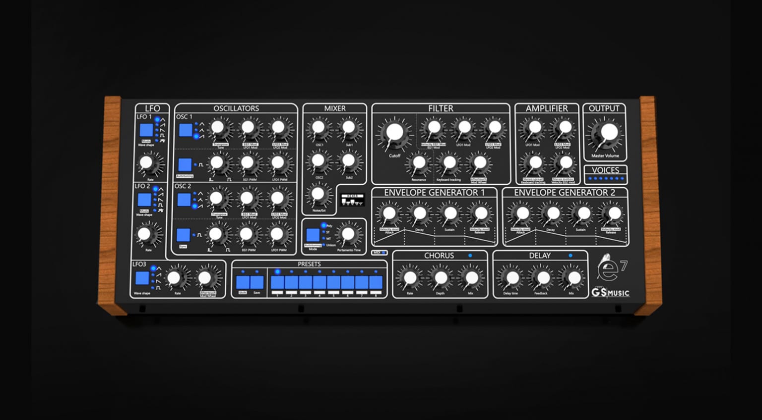Switch to preset 3
Image resolution: width=762 pixels, height=420 pixels.
click(305, 282)
